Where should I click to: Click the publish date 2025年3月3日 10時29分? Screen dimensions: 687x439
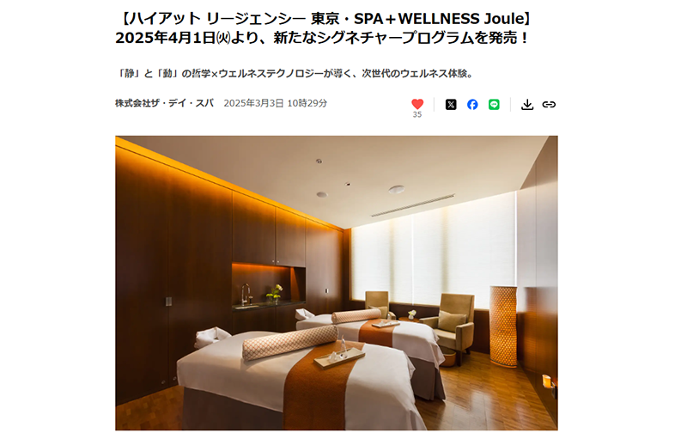[275, 103]
